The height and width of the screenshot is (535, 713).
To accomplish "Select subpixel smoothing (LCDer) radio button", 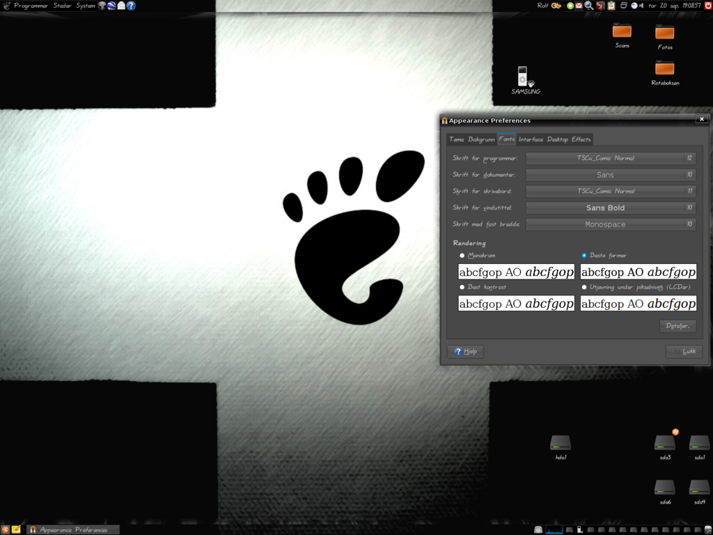I will [x=584, y=287].
